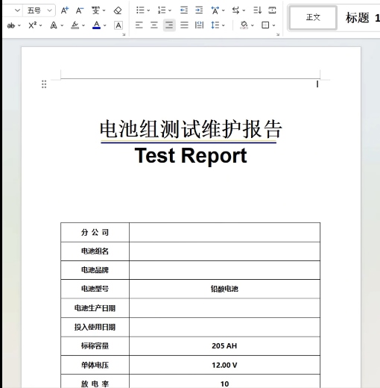Image resolution: width=380 pixels, height=388 pixels.
Task: Click the 电池组测试维护报告 title
Action: tap(191, 129)
